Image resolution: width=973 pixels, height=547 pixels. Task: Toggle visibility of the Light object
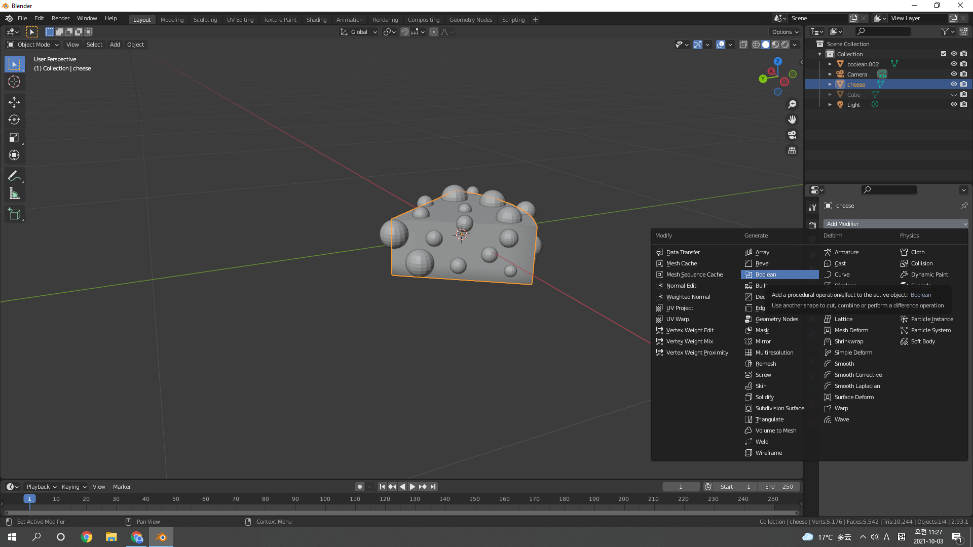pos(953,105)
